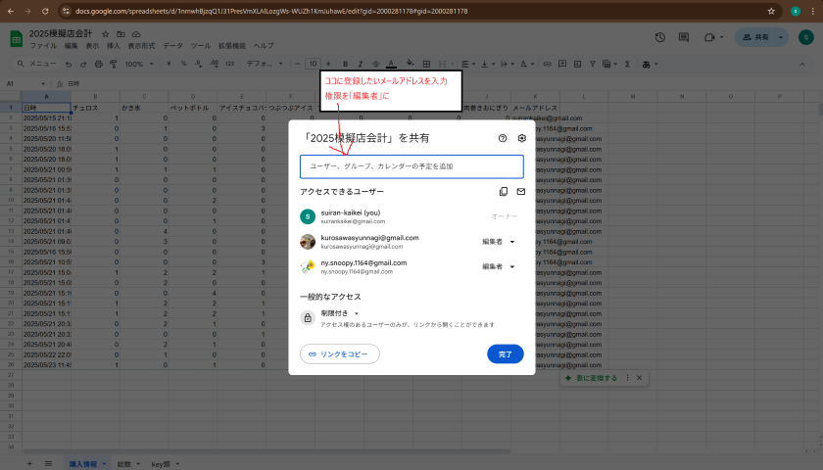This screenshot has width=823, height=470.
Task: Change role for kurosawasyunnagi@gmail.com
Action: click(x=499, y=242)
